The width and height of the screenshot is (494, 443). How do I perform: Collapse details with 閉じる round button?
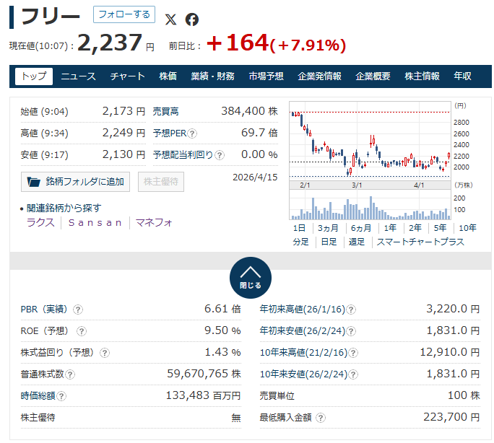point(251,278)
